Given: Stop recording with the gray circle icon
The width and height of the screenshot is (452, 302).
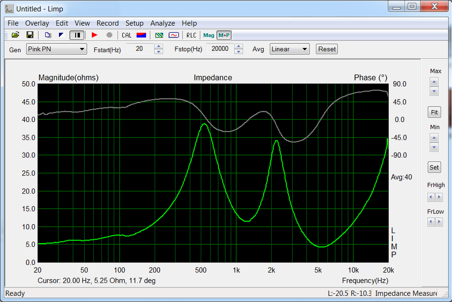Looking at the screenshot, I should 109,35.
